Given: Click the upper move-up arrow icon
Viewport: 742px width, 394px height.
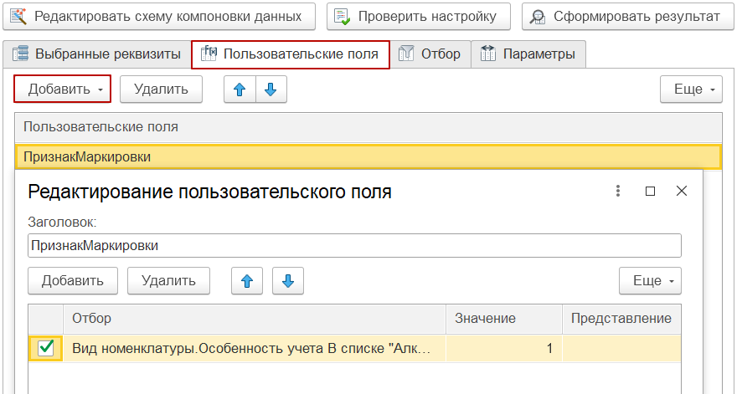Looking at the screenshot, I should coord(240,90).
